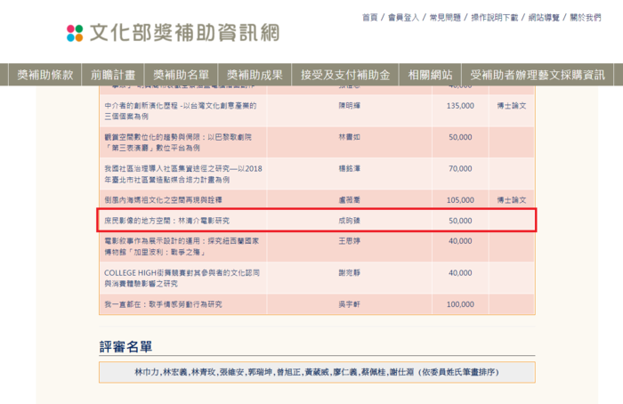Open the 獎補助條款 menu item
The image size is (623, 404).
point(44,75)
